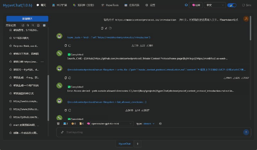Click the chat area vertical scrollbar

pos(250,28)
